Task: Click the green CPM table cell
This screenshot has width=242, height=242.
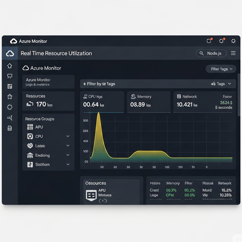Action: (x=170, y=195)
